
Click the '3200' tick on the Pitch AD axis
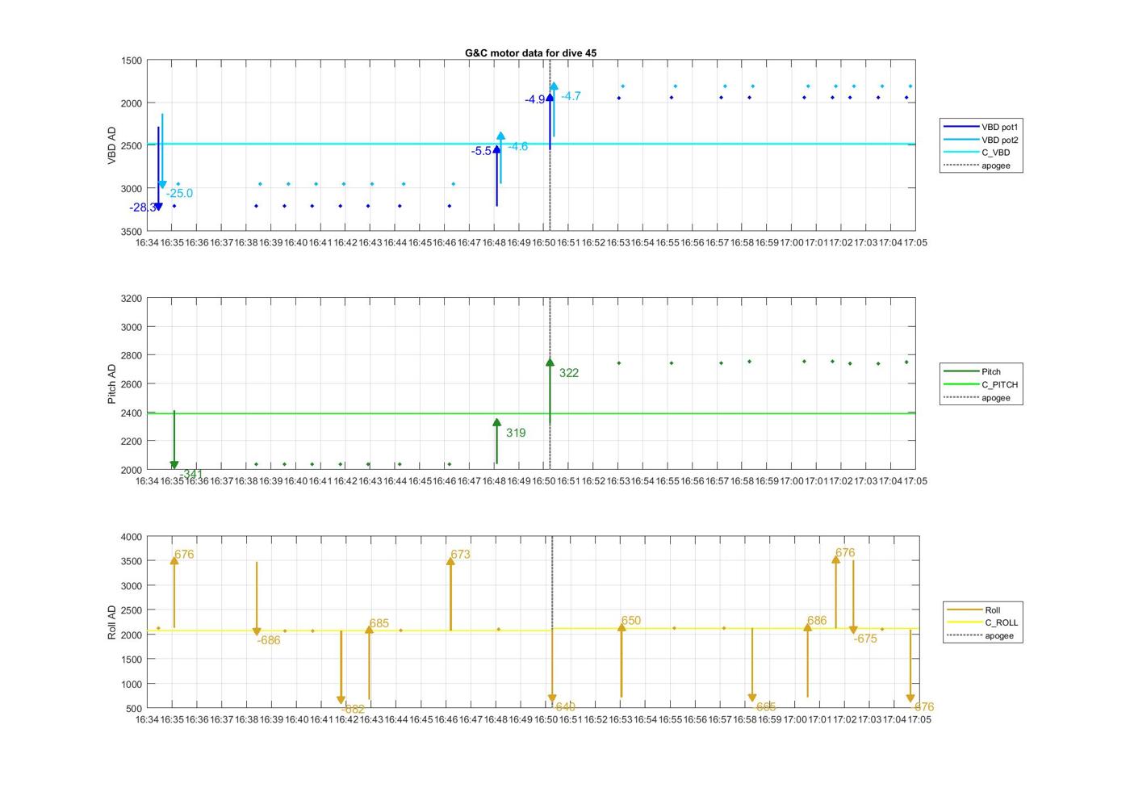pos(131,299)
